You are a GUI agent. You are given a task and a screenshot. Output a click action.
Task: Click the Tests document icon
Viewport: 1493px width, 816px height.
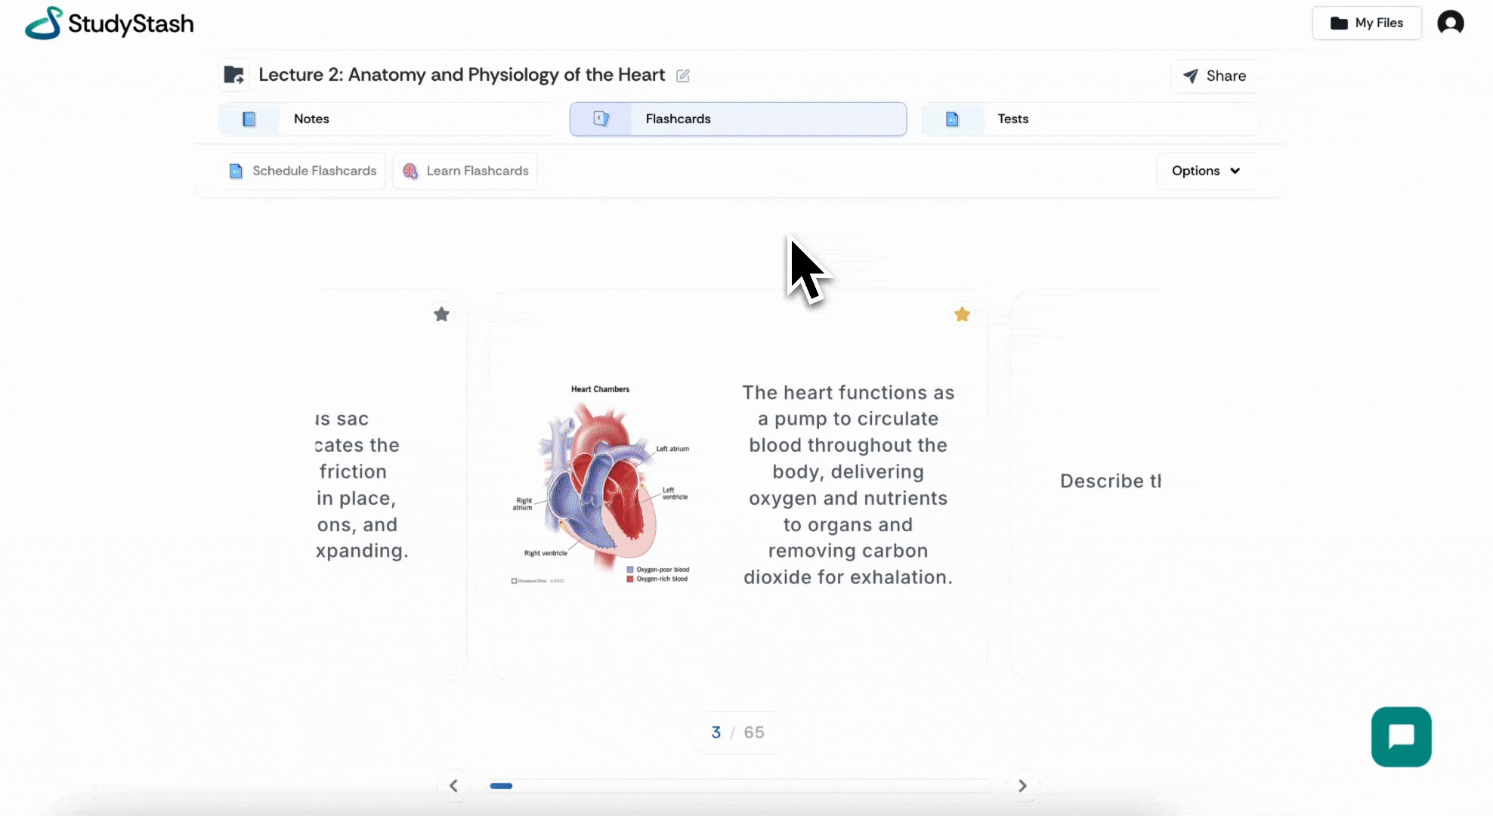(952, 119)
